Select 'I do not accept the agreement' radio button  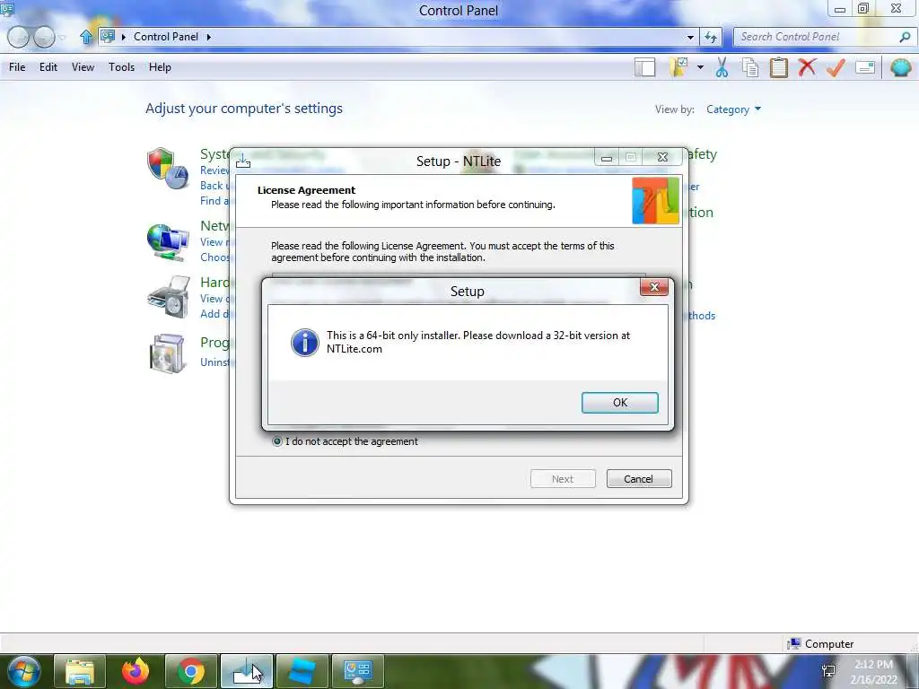[x=277, y=441]
